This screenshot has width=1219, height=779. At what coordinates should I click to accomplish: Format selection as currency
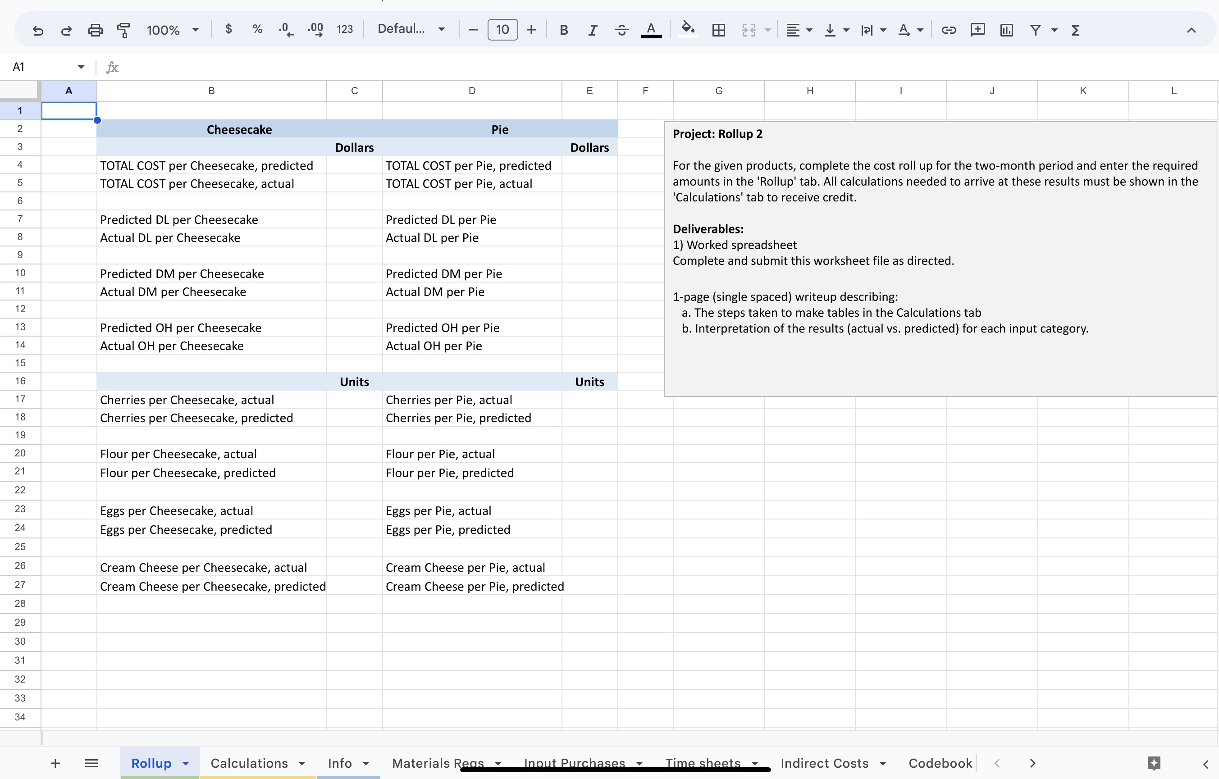pyautogui.click(x=229, y=29)
